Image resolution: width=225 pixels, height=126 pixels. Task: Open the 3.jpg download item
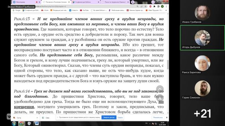[x=24, y=118]
